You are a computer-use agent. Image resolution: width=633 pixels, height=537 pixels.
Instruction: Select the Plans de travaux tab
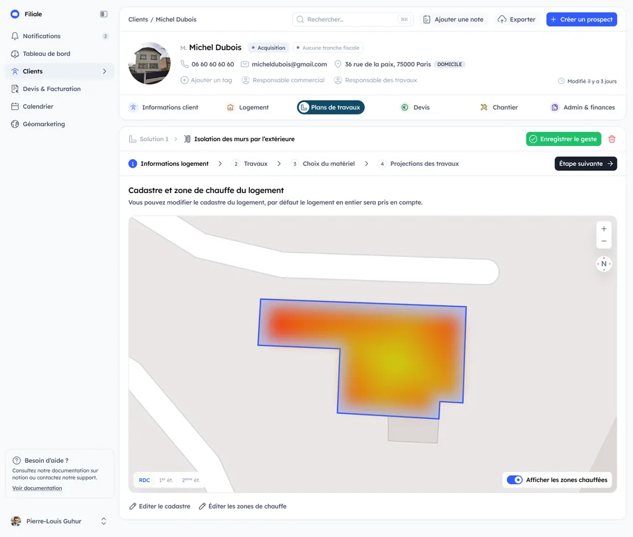tap(331, 108)
